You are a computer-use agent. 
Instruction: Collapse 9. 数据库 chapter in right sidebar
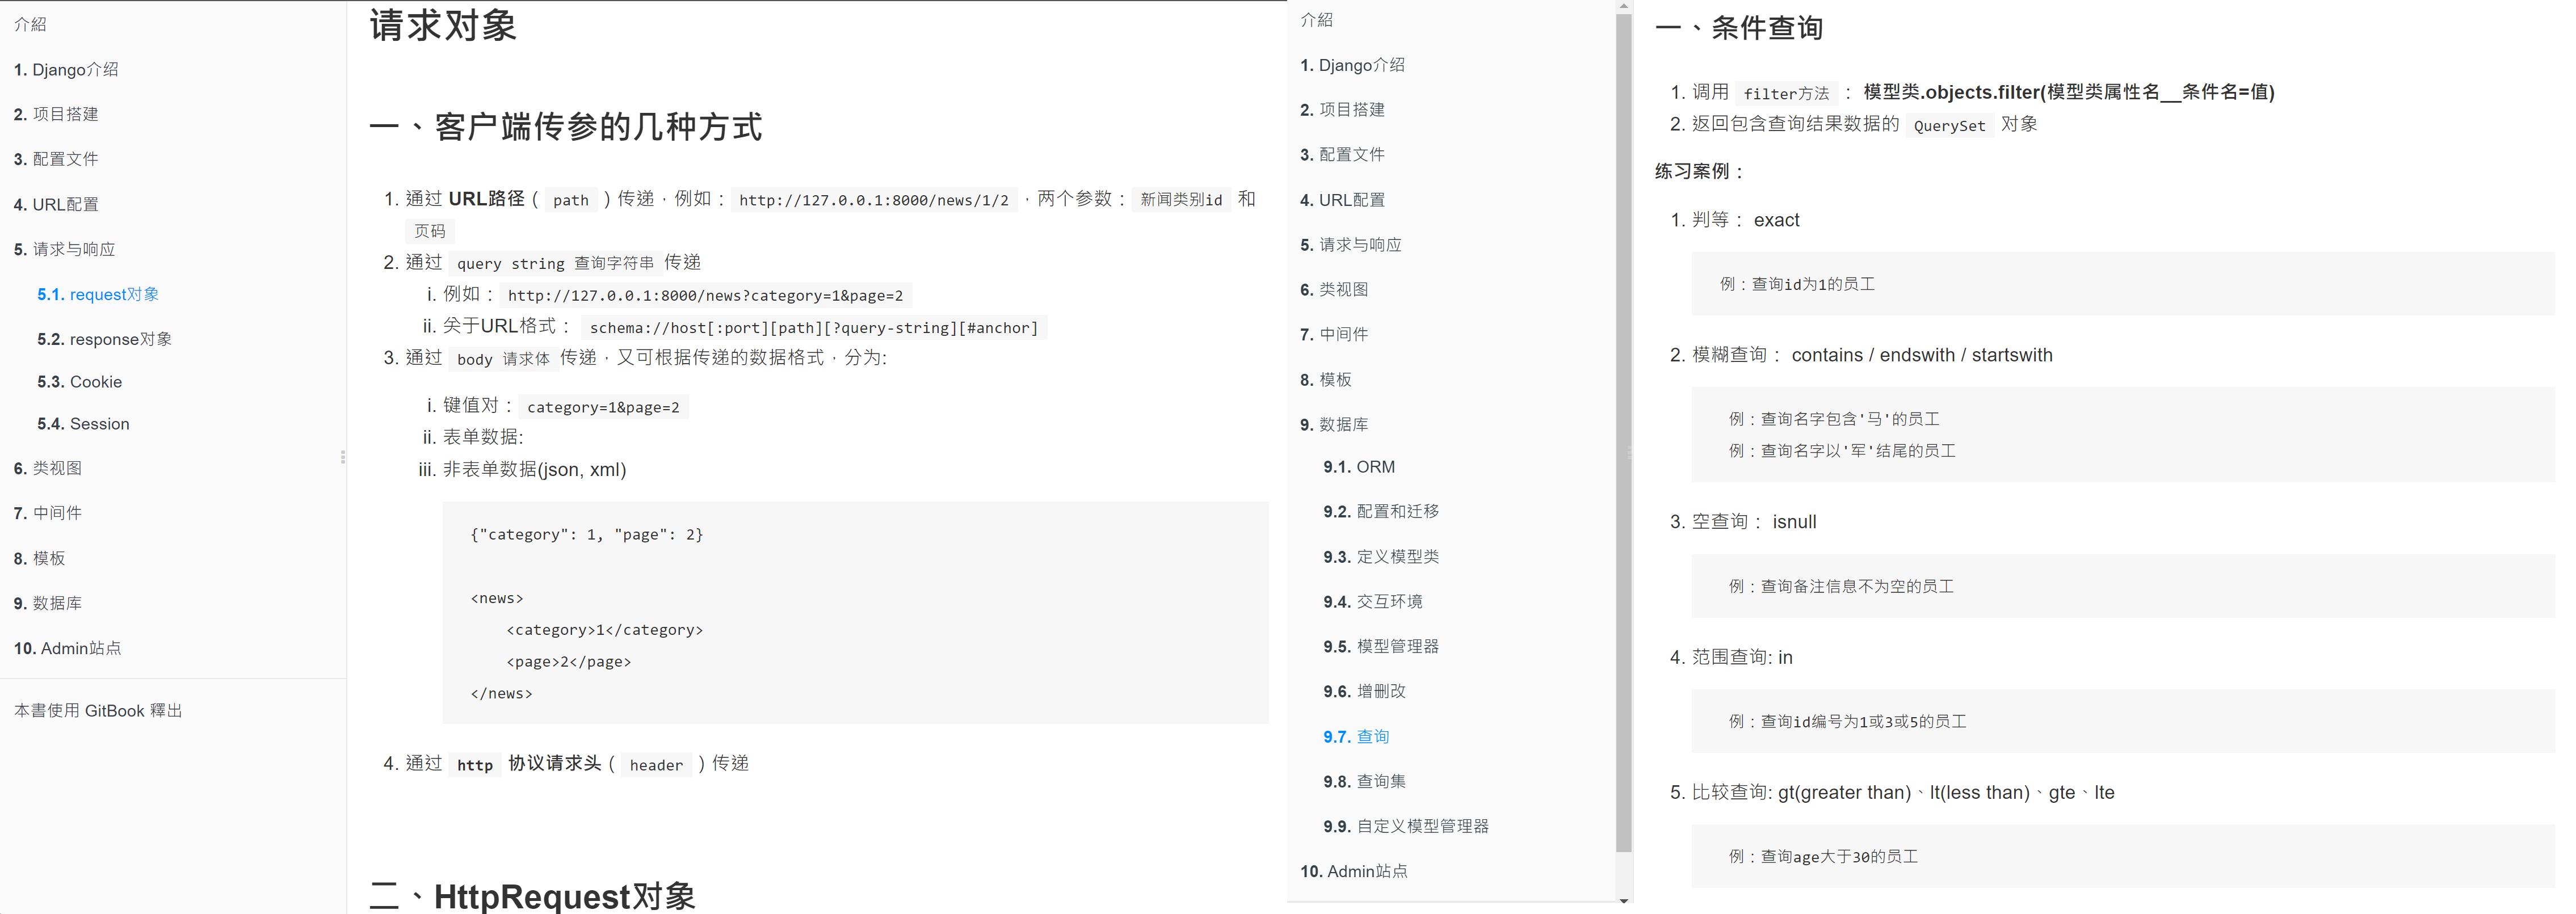(x=1333, y=424)
